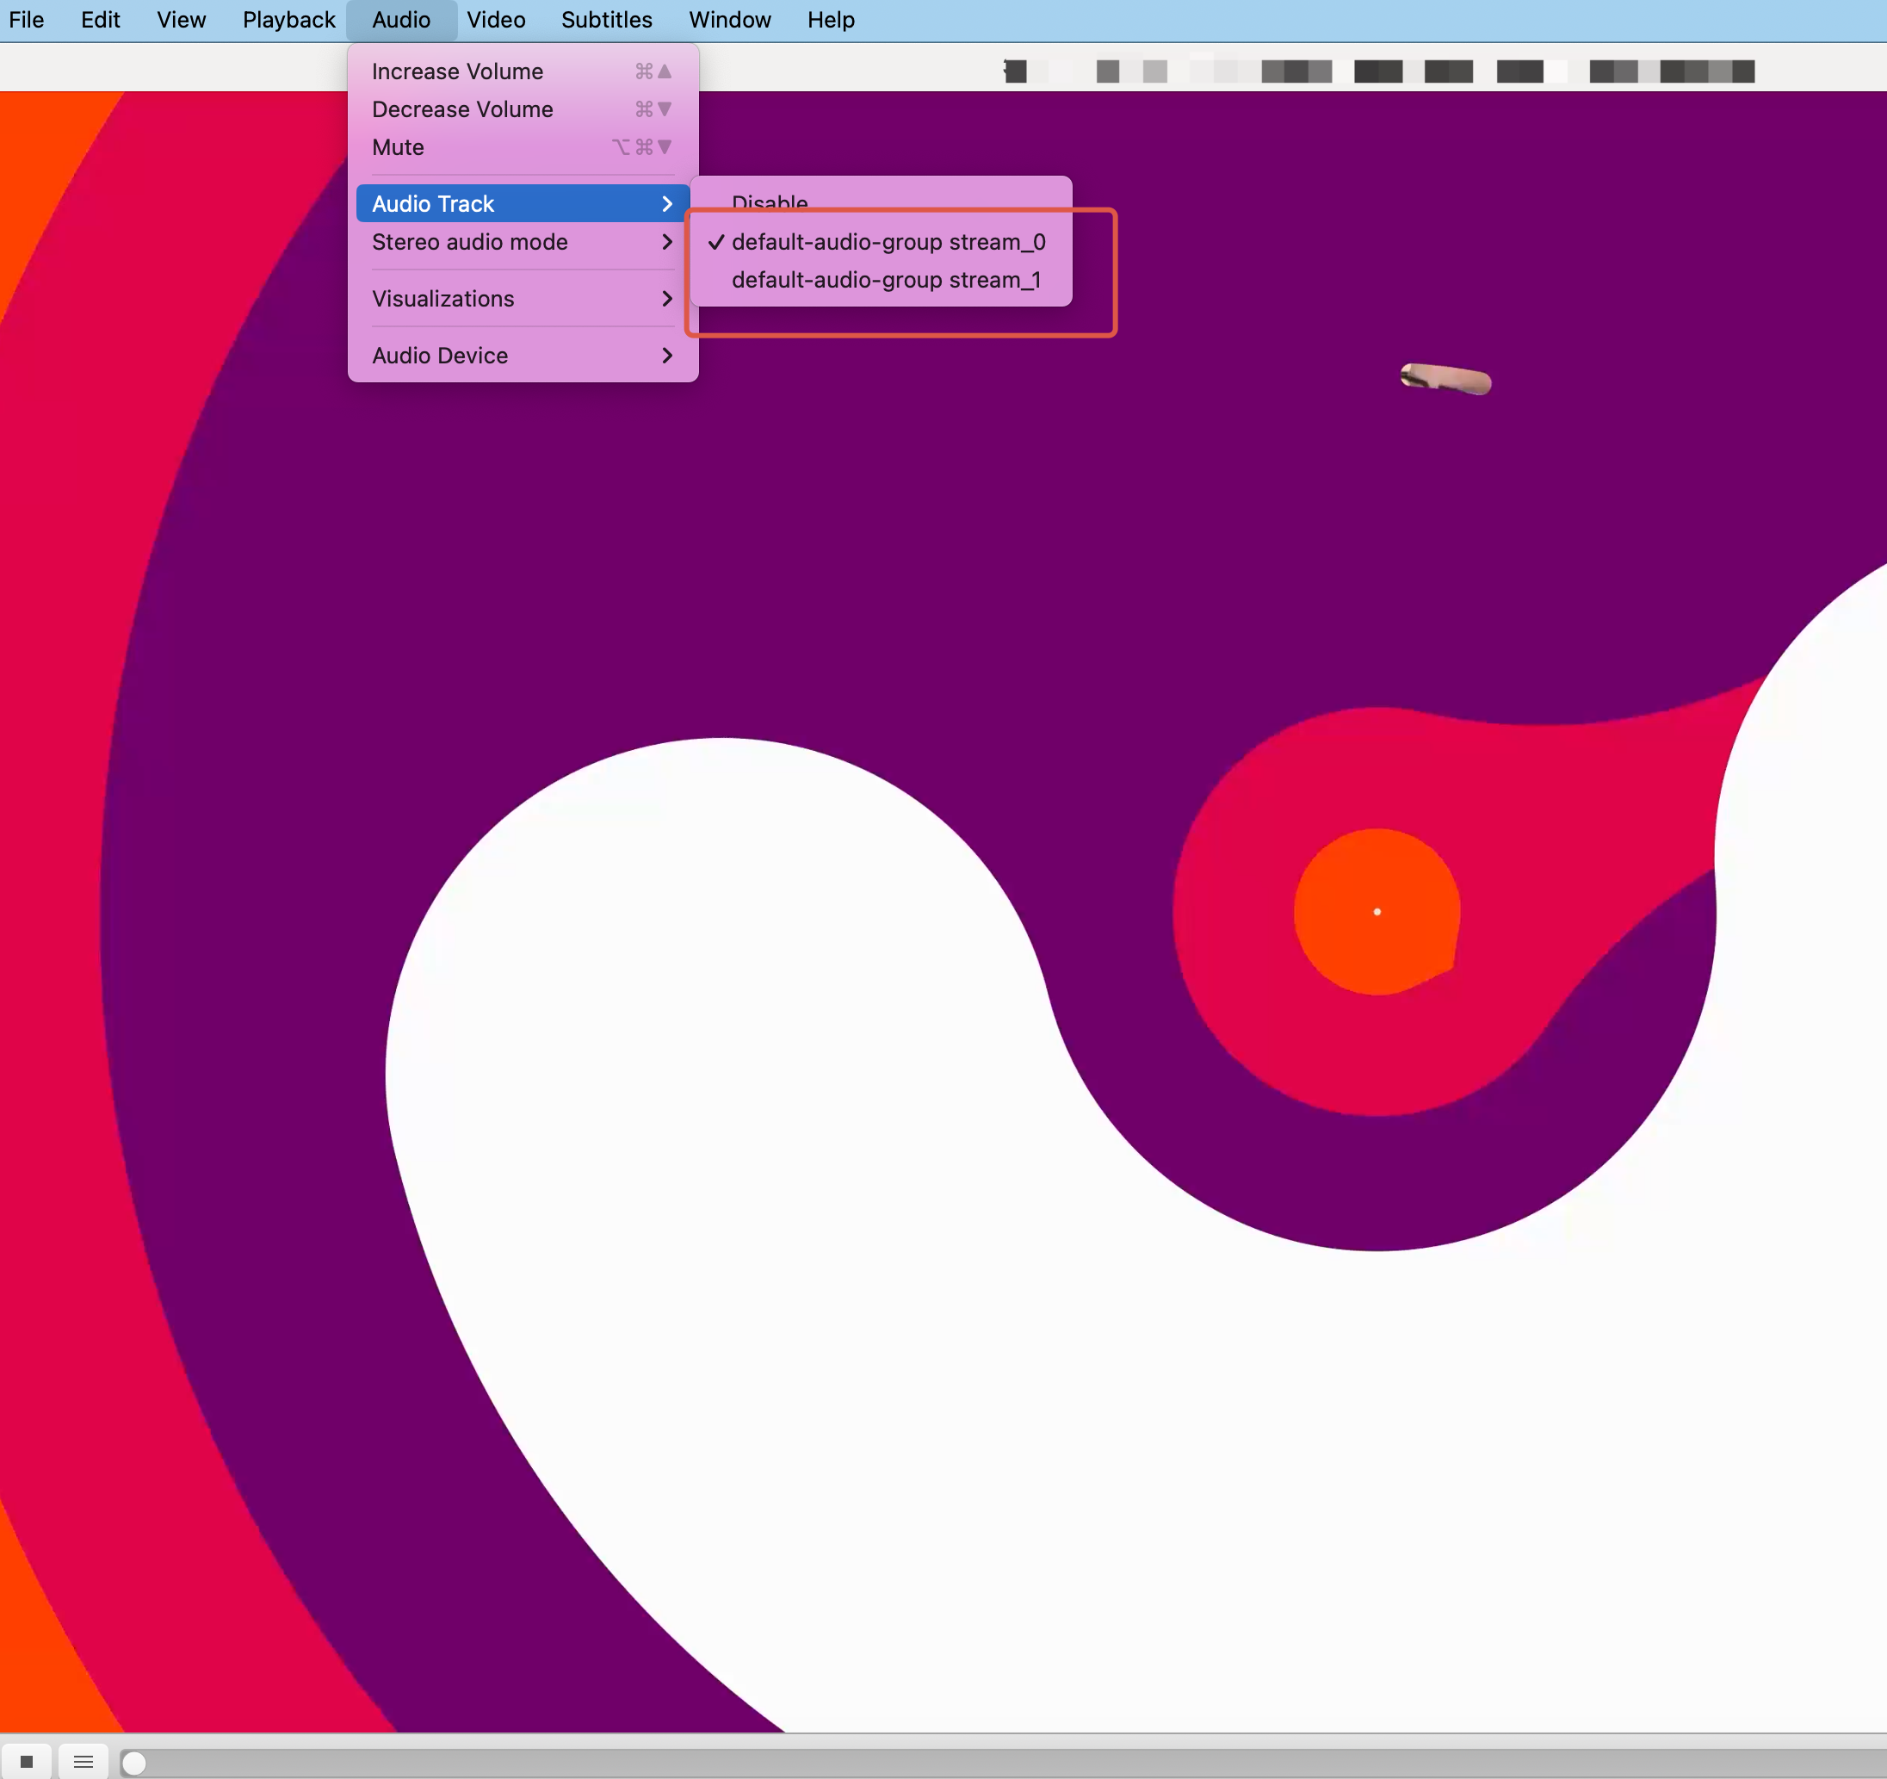Open the View menu
This screenshot has width=1887, height=1779.
[180, 19]
